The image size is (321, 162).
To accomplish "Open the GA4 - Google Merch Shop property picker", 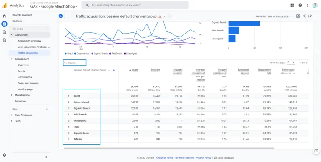I will (x=54, y=7).
